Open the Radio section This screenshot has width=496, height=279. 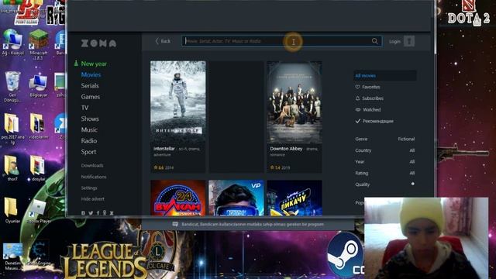89,141
